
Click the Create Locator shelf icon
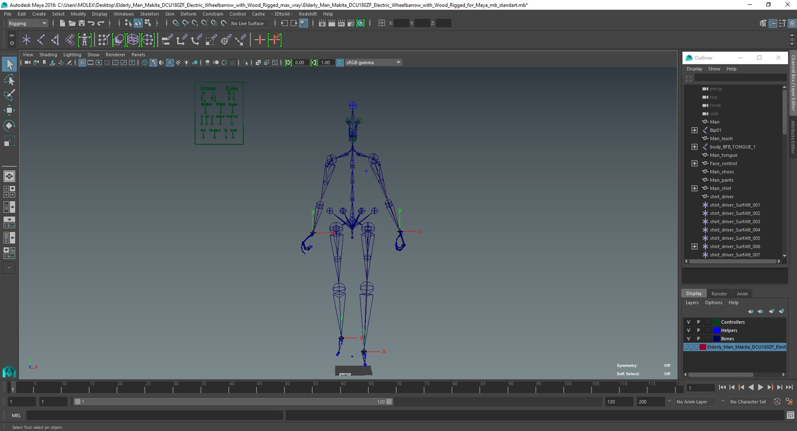click(x=26, y=40)
